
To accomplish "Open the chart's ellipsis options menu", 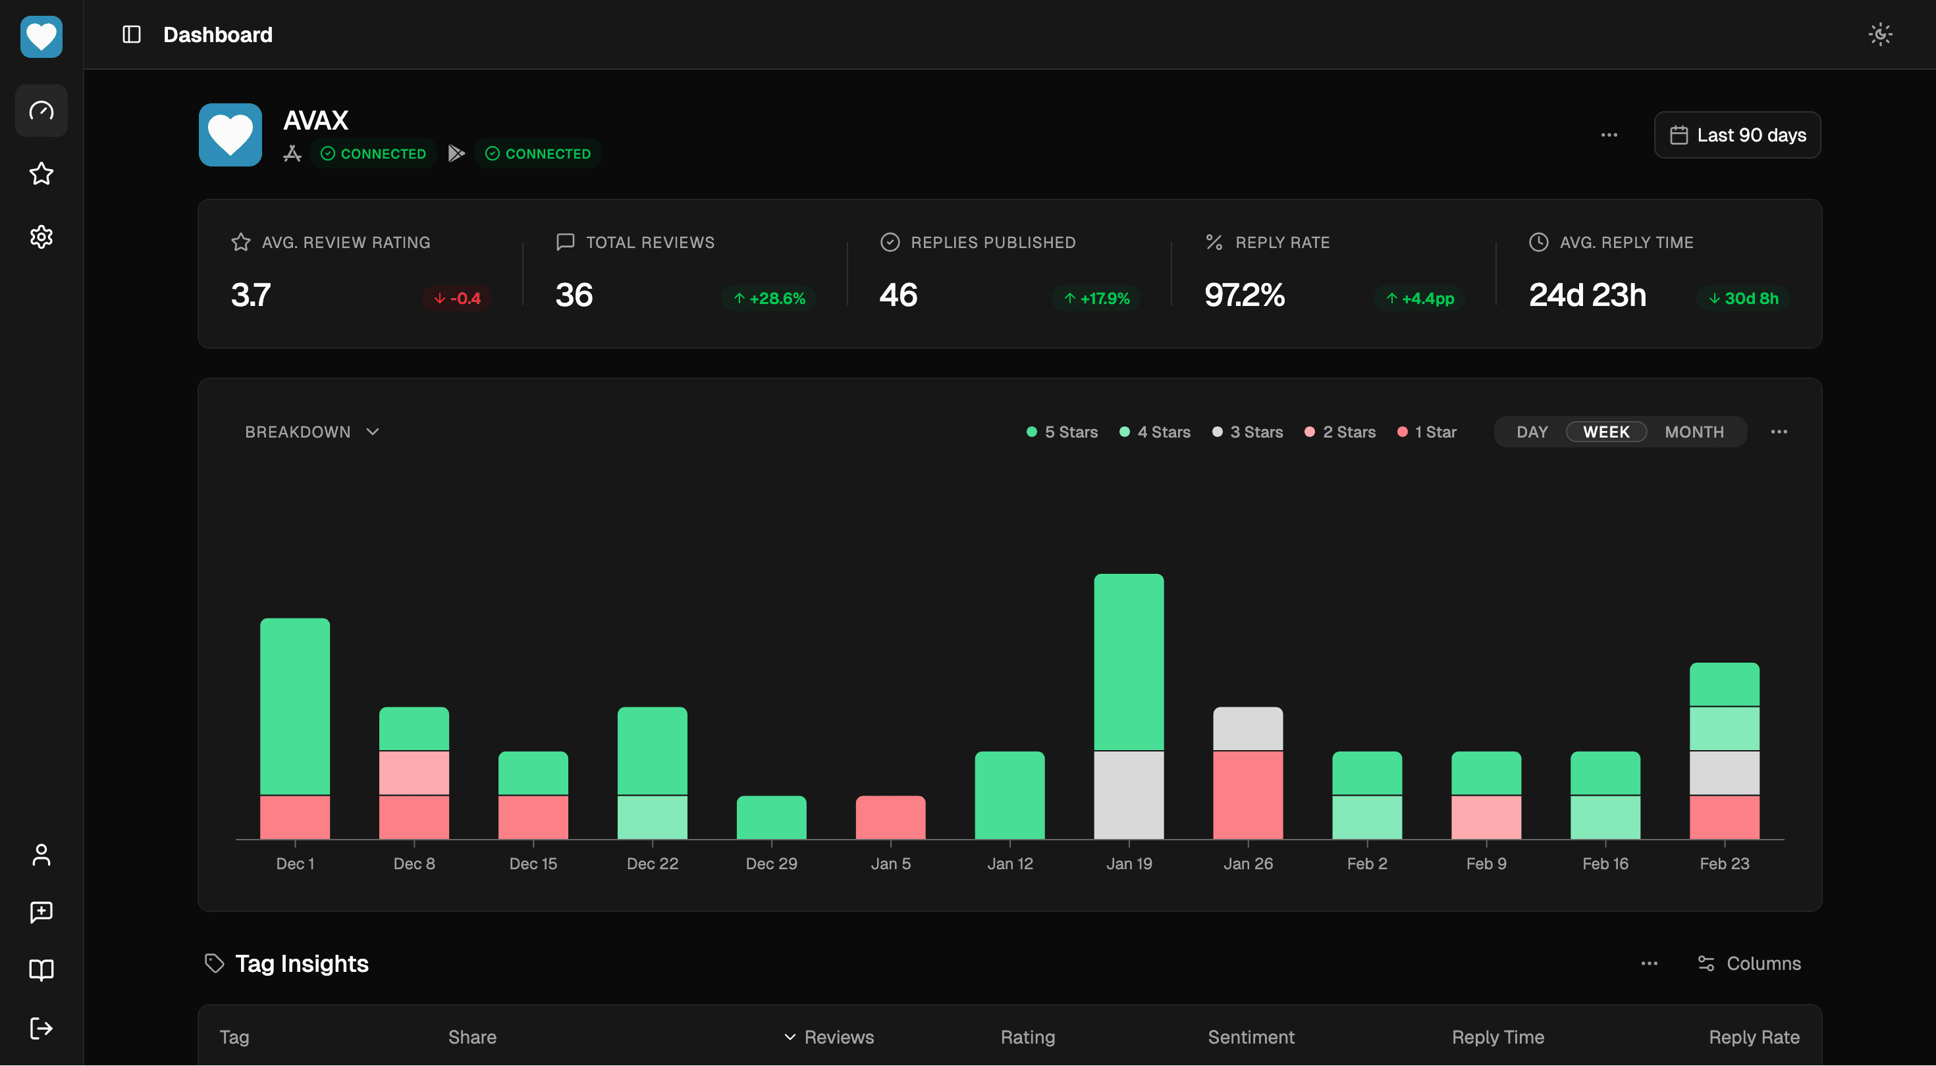I will click(x=1780, y=431).
